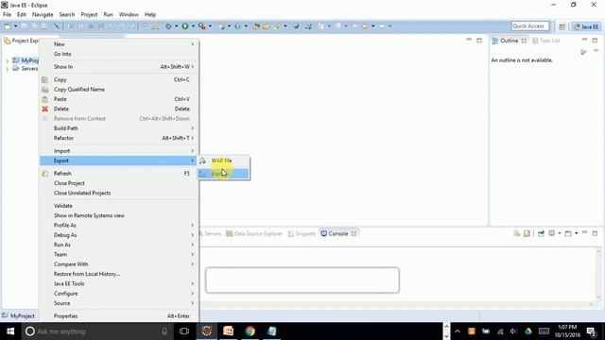Choose WAR file from Export submenu
The width and height of the screenshot is (605, 340).
(224, 161)
